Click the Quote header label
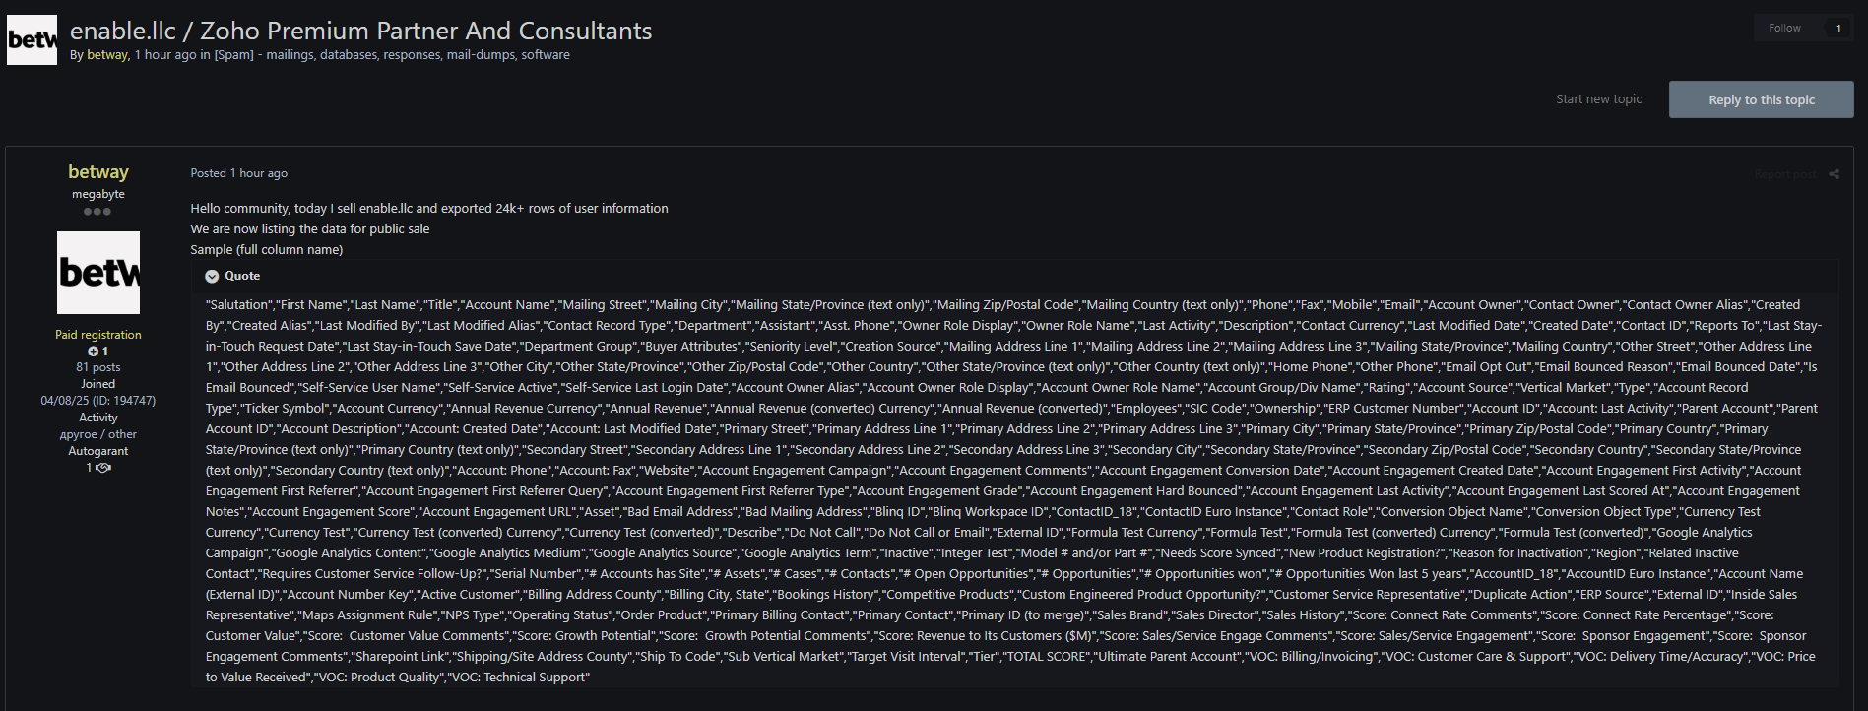The width and height of the screenshot is (1868, 711). 242,276
